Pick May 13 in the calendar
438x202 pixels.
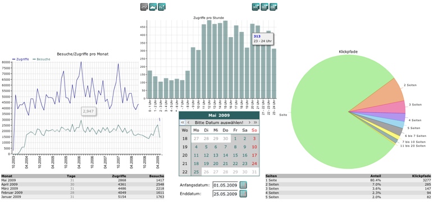[x=216, y=155]
